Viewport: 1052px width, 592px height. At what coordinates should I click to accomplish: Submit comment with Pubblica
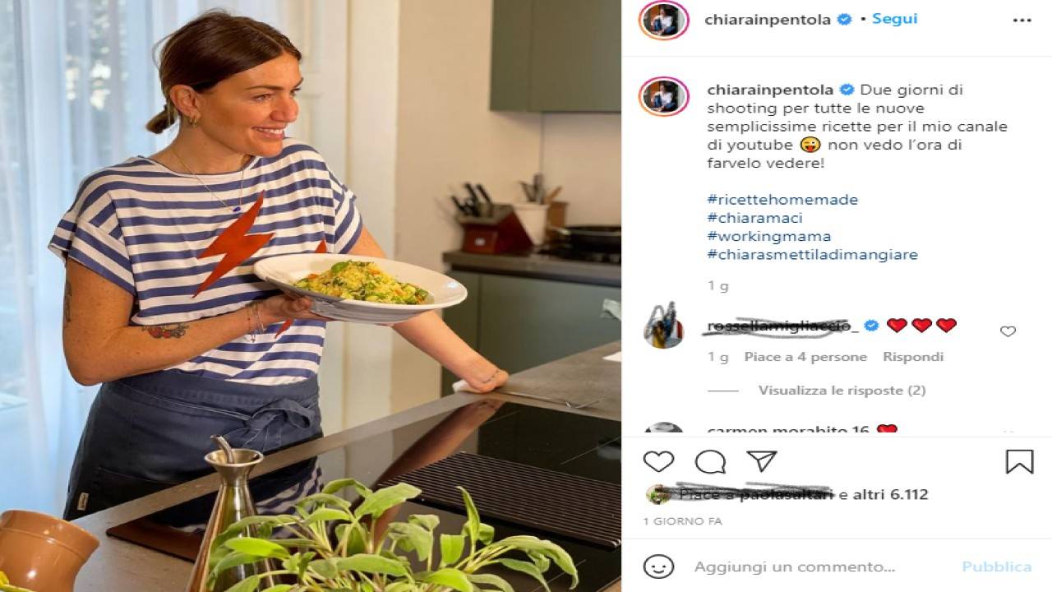(997, 567)
